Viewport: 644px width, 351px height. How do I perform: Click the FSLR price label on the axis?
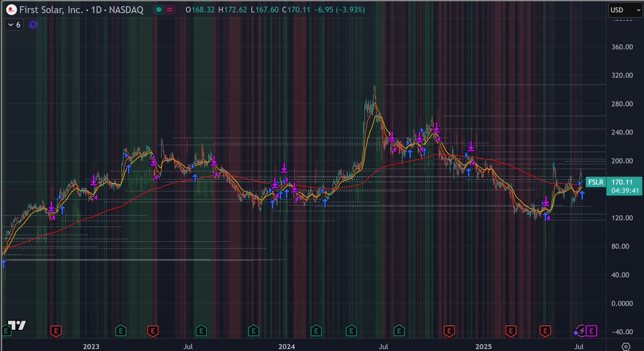pos(595,182)
